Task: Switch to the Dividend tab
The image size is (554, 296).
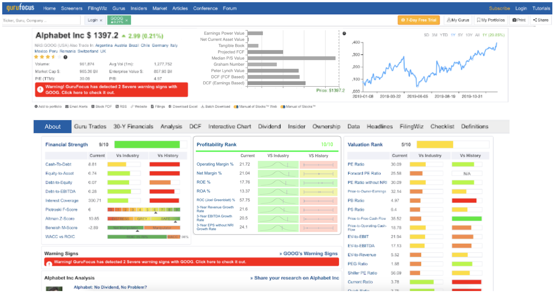Action: click(x=269, y=126)
